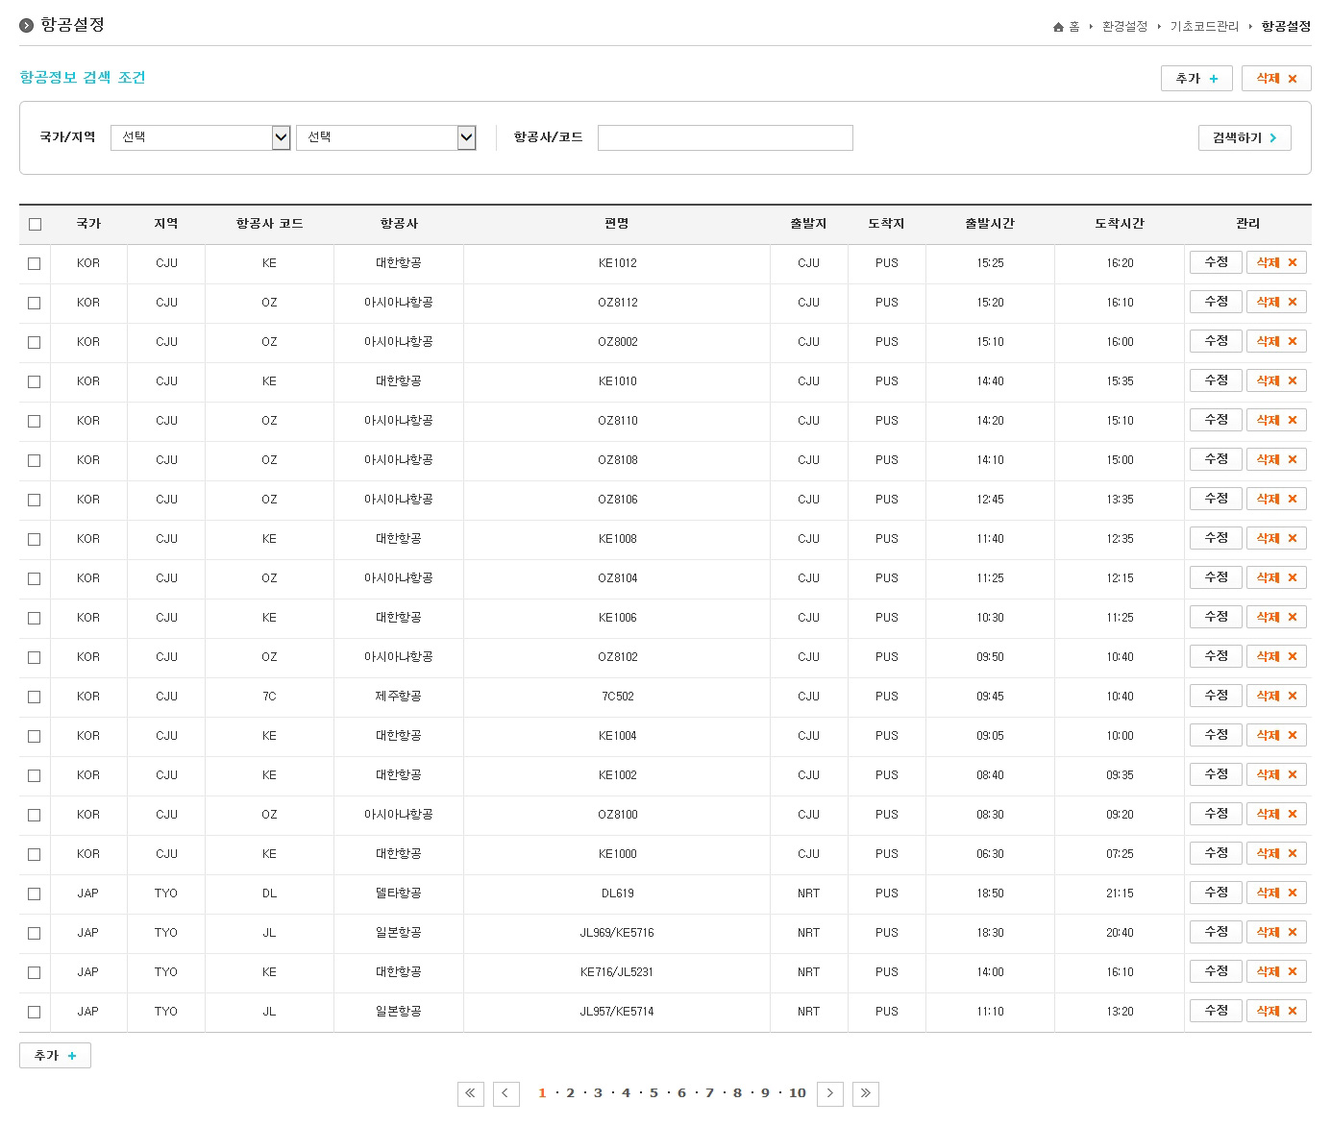
Task: Click the home icon in the breadcrumb
Action: (x=1058, y=27)
